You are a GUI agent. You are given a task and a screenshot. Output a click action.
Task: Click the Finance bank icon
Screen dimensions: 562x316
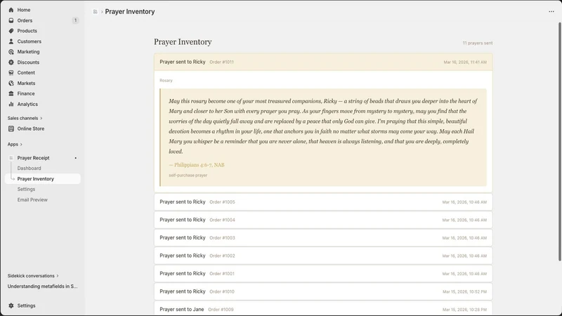[11, 93]
